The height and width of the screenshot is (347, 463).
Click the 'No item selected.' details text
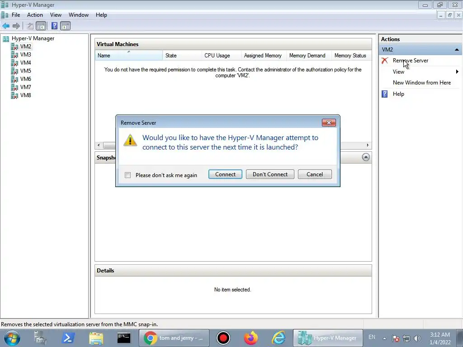pyautogui.click(x=233, y=290)
